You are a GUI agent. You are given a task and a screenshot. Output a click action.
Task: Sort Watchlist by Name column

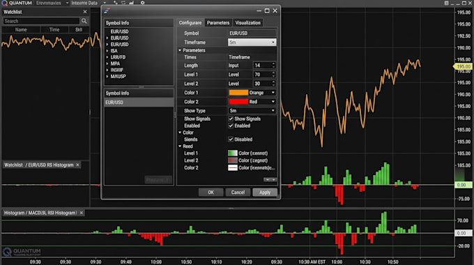[21, 30]
